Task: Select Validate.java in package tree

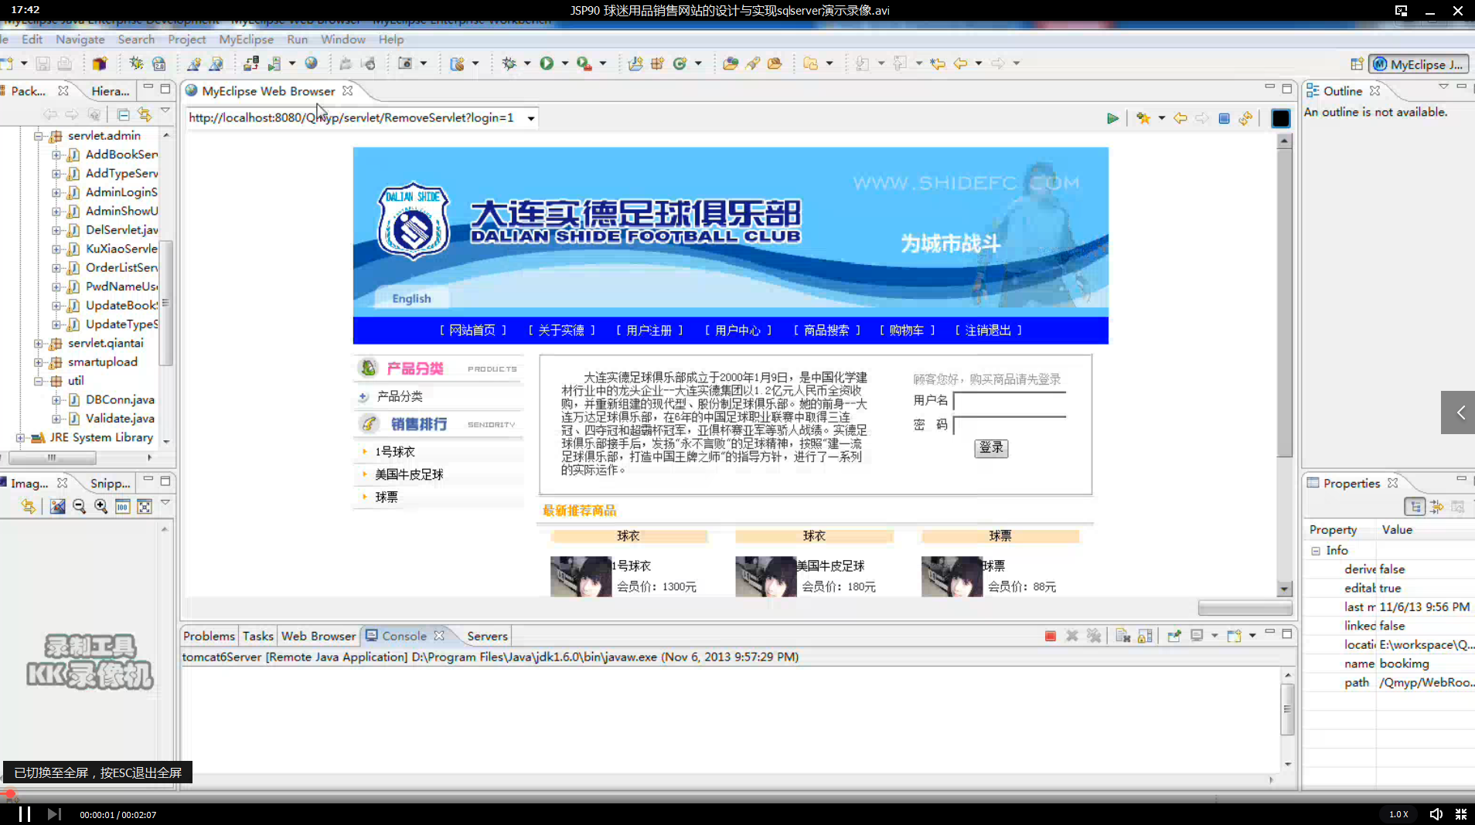Action: 120,419
